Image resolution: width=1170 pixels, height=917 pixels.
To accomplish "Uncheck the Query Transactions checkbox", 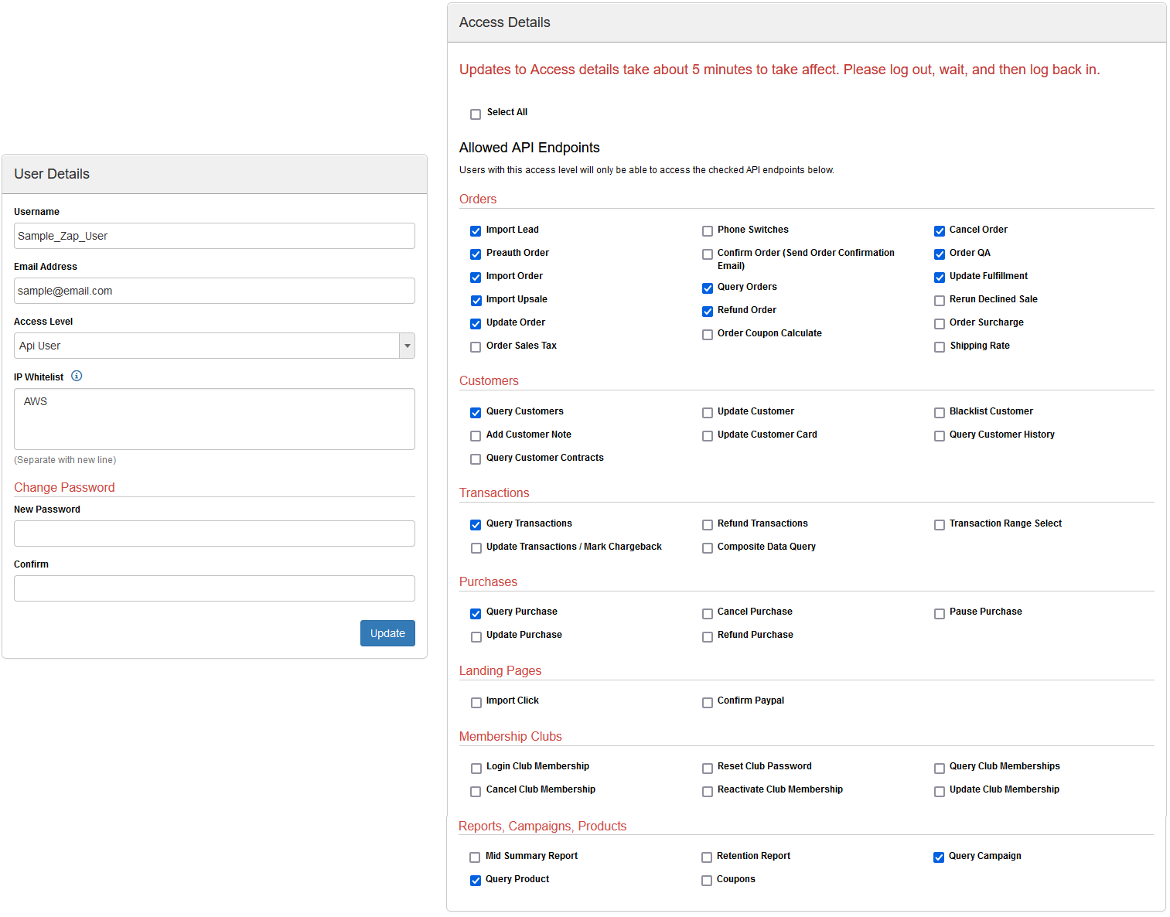I will click(x=476, y=525).
